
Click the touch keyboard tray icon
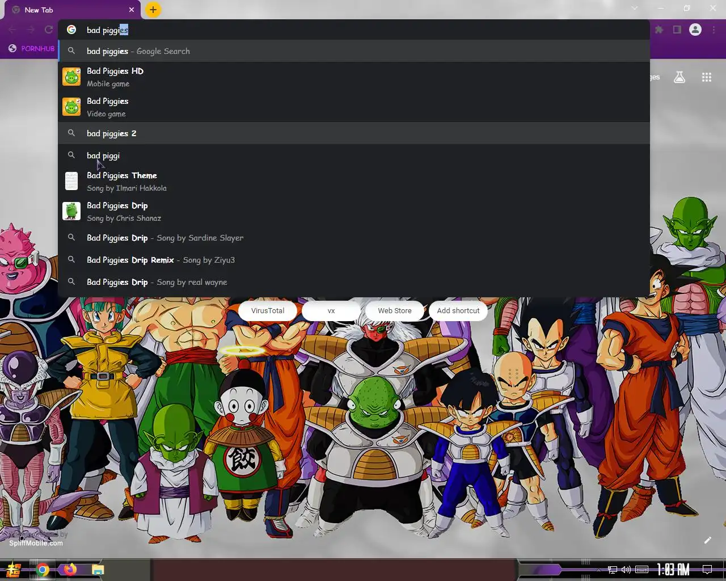point(642,570)
